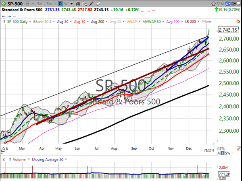
Task: Expand the Avg 200 dropdown arrow
Action: point(106,22)
